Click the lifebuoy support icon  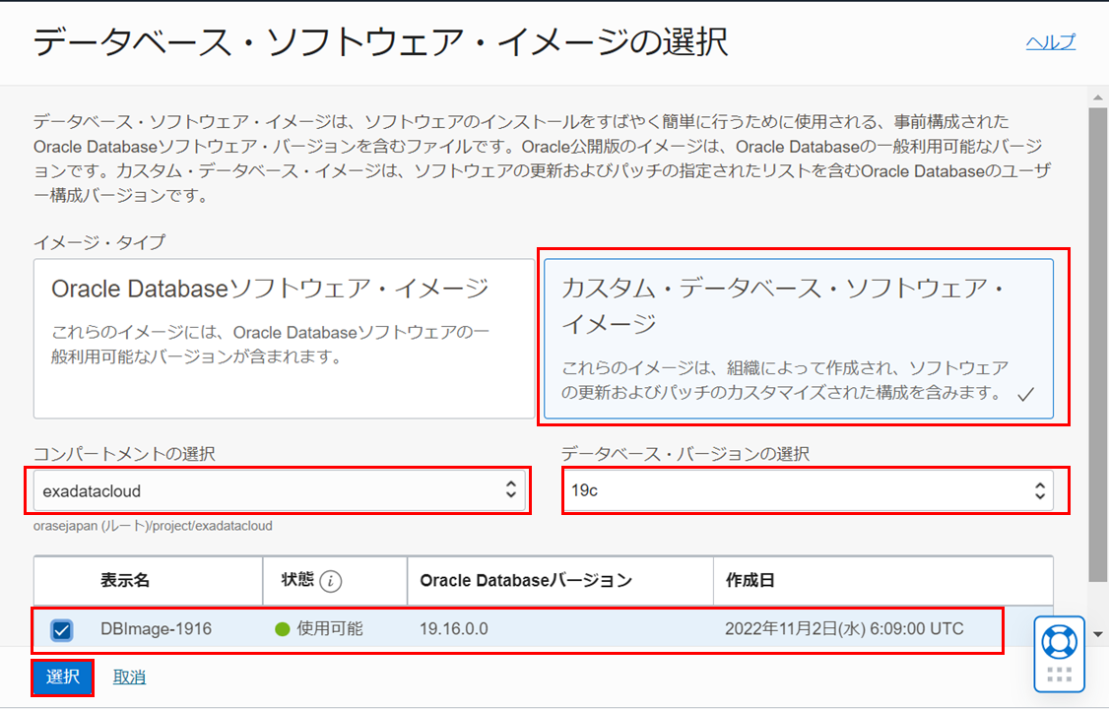click(1059, 641)
